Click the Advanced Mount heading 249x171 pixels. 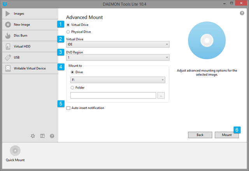(x=84, y=17)
